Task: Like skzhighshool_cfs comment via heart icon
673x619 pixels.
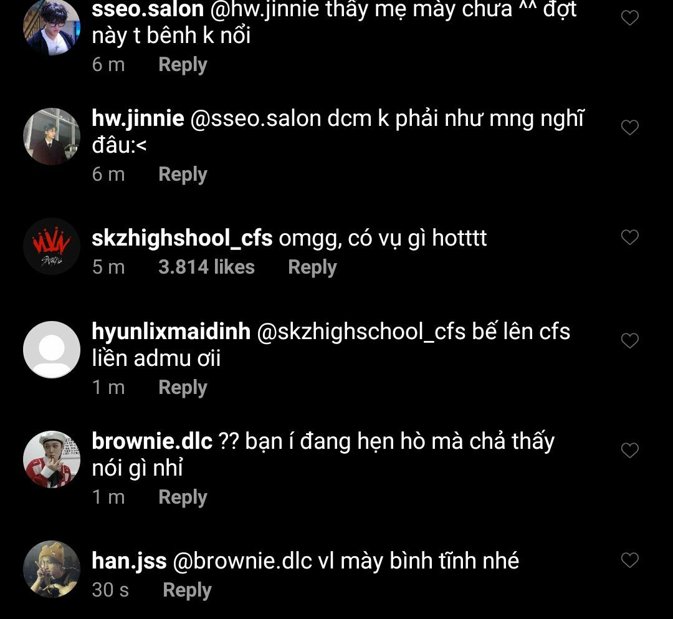Action: (629, 237)
